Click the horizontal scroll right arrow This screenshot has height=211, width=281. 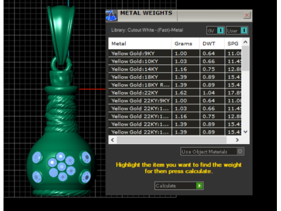tap(237, 140)
